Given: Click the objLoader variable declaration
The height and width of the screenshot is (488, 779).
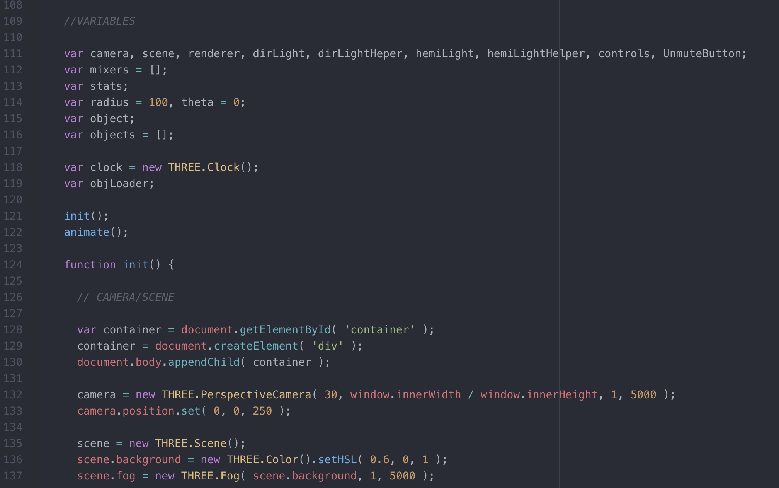Looking at the screenshot, I should pos(121,184).
